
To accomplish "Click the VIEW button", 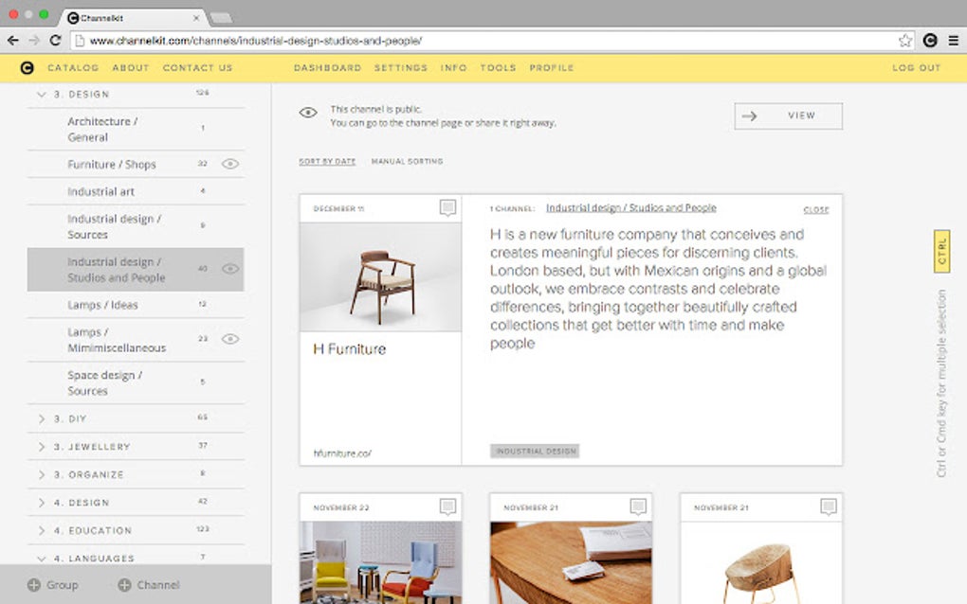I will pos(788,115).
